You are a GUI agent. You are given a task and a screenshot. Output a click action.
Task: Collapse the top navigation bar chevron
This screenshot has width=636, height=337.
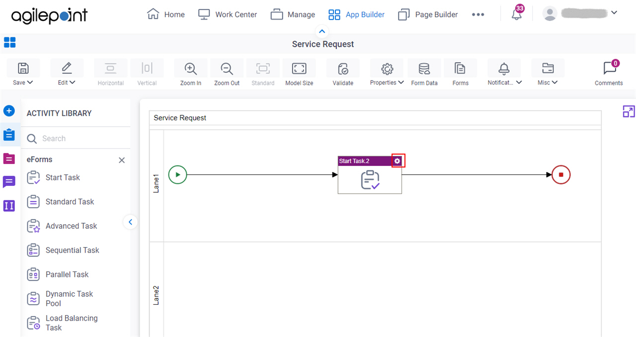click(322, 32)
